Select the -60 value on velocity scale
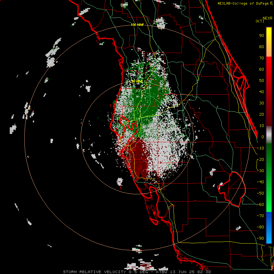Screen dimensions: 274x274 tap(260, 205)
